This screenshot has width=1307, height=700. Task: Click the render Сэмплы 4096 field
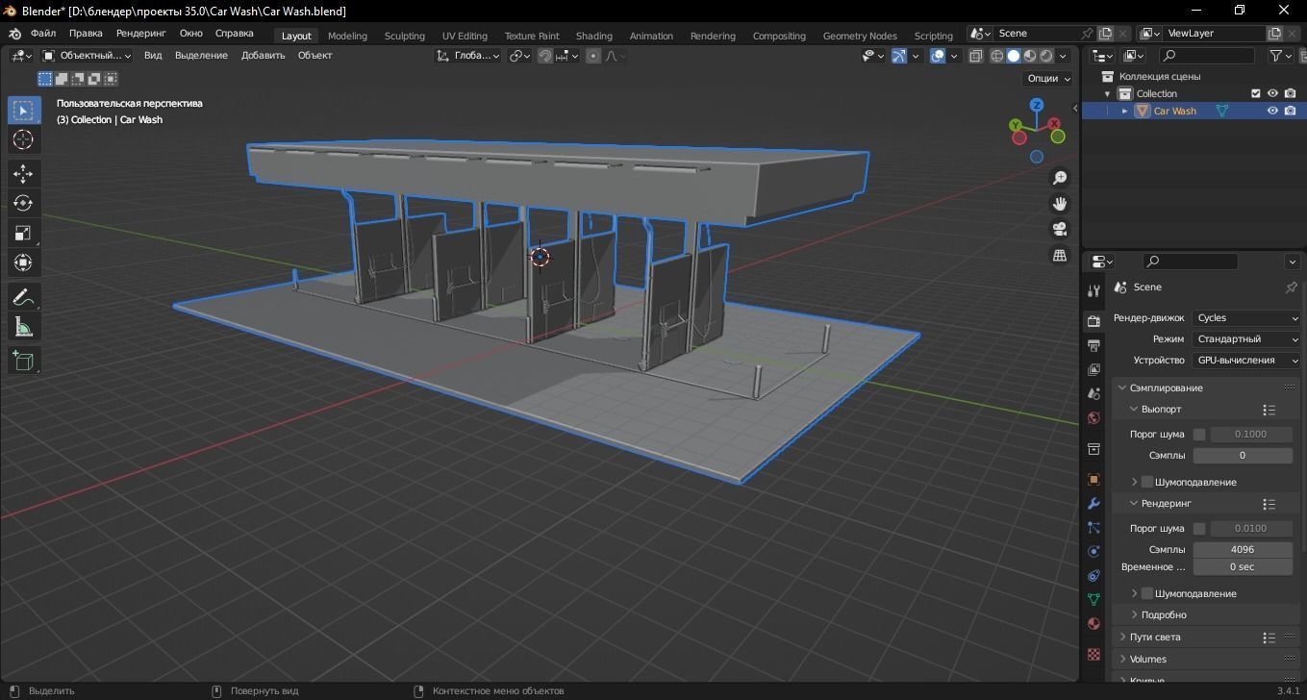1243,549
